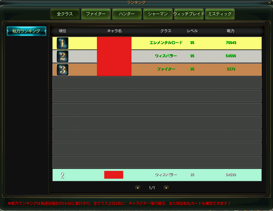Click level 95 in the yellow first row

click(x=192, y=42)
